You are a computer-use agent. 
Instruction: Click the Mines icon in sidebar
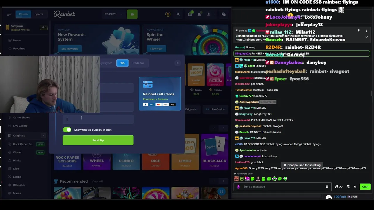(x=10, y=193)
